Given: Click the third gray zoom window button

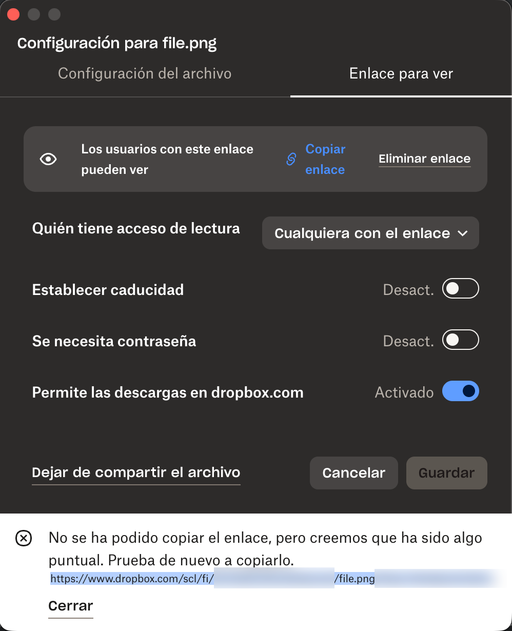Looking at the screenshot, I should click(54, 14).
